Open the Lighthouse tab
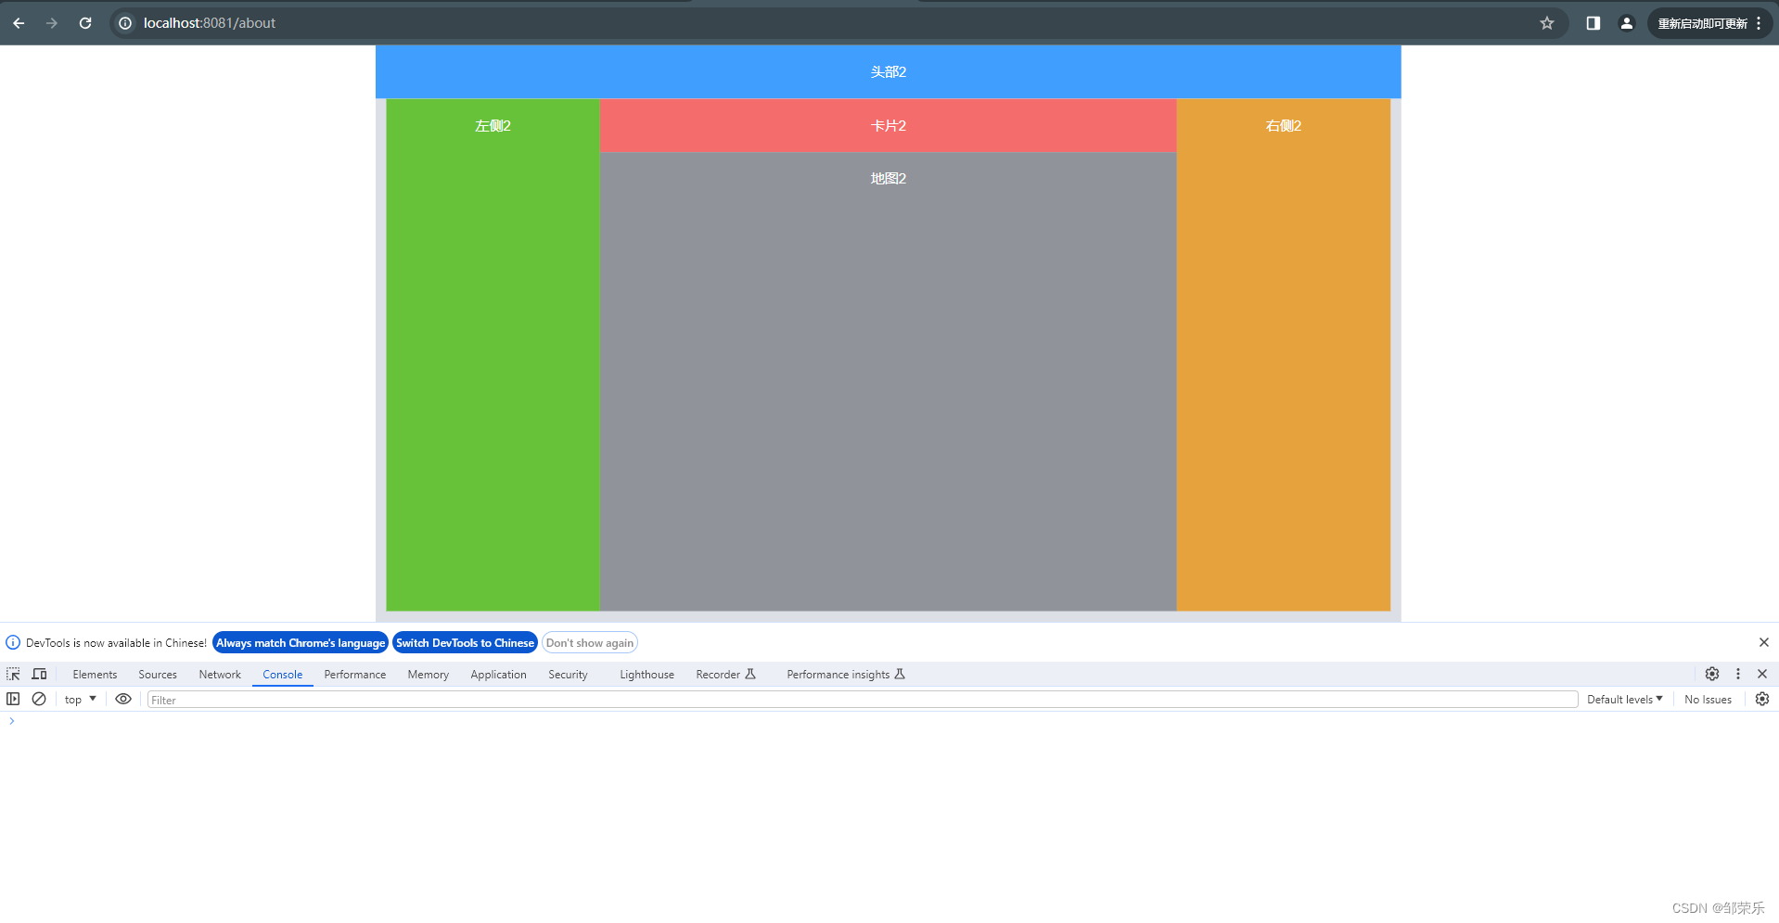The height and width of the screenshot is (923, 1779). [646, 675]
